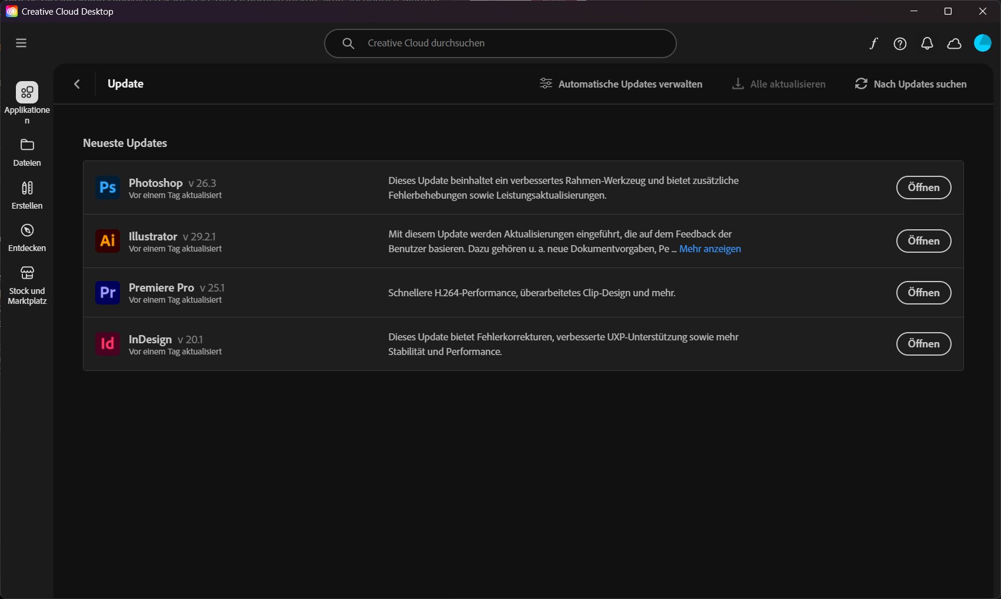
Task: Click the Neueste Updates heading
Action: coord(125,143)
